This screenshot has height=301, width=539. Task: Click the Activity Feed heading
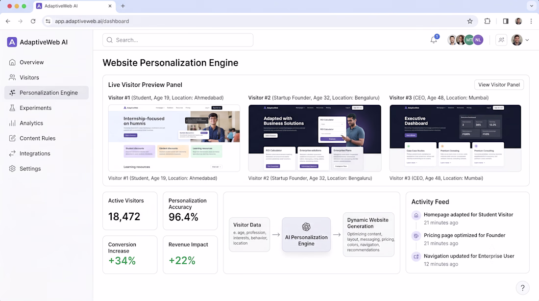[x=430, y=202]
